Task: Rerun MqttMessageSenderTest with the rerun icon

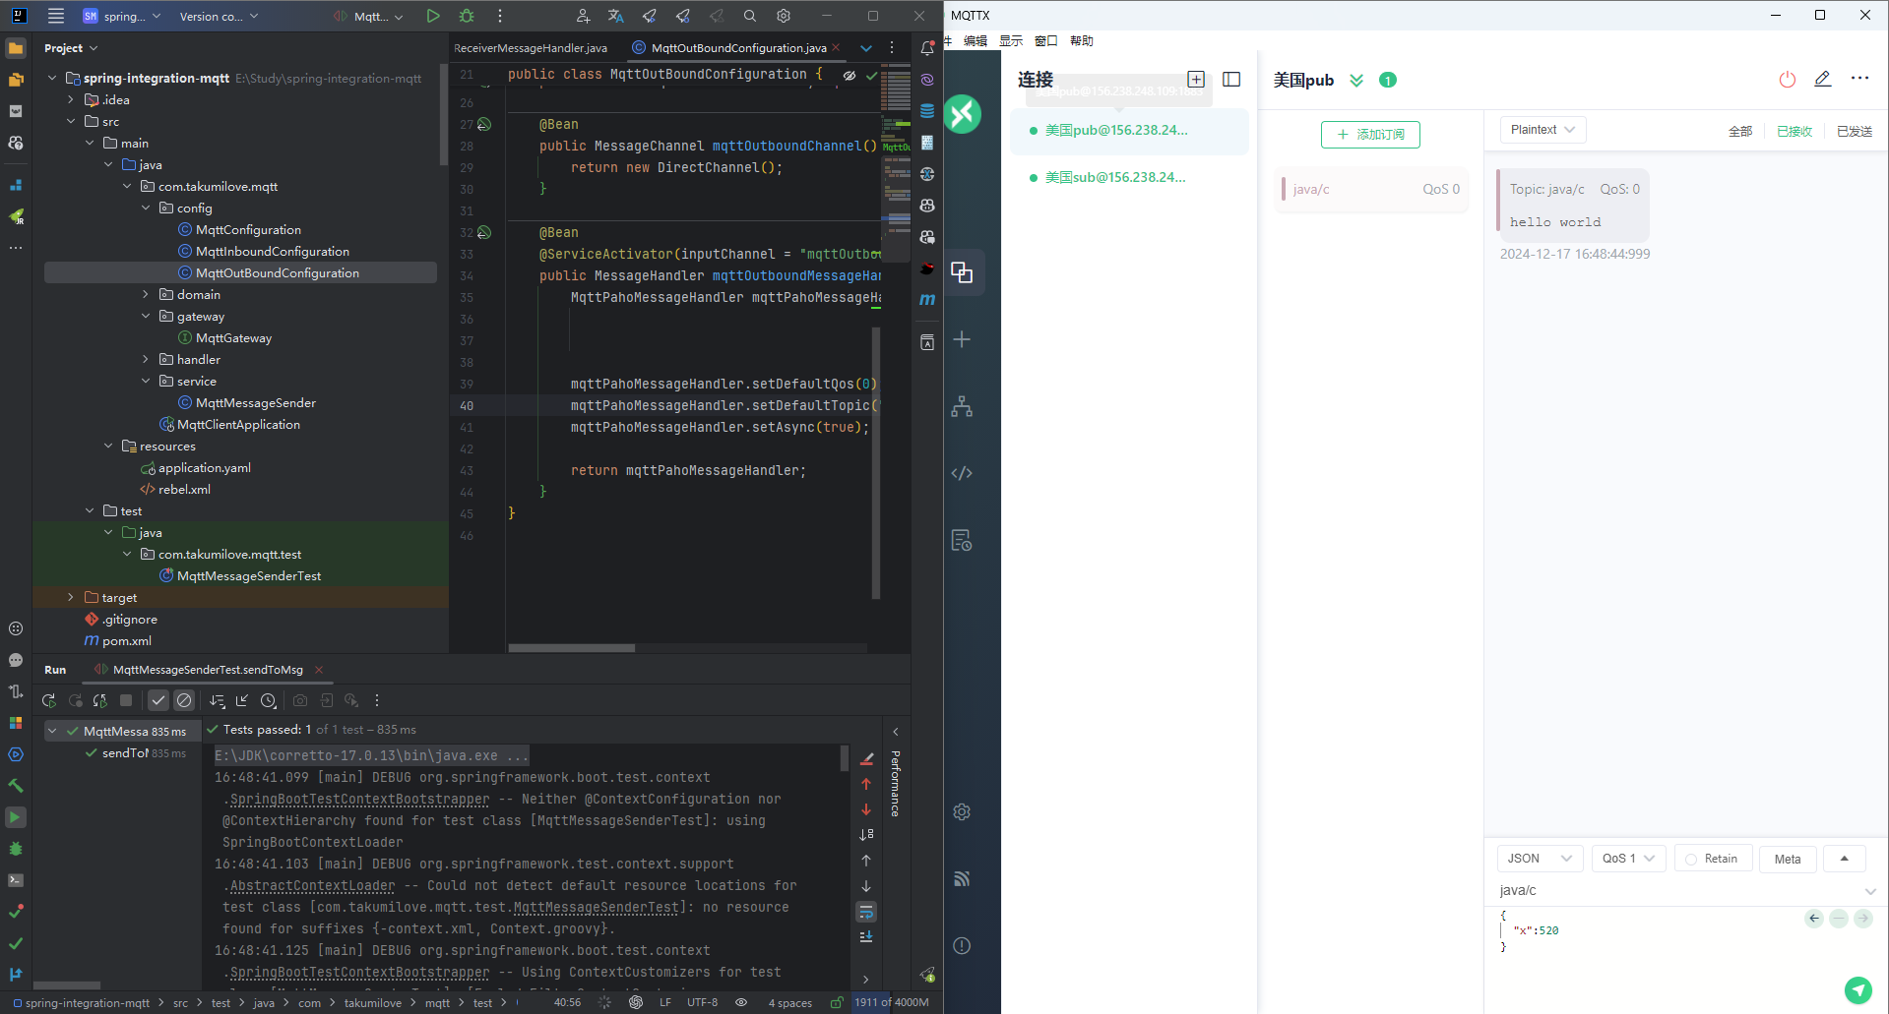Action: tap(48, 700)
